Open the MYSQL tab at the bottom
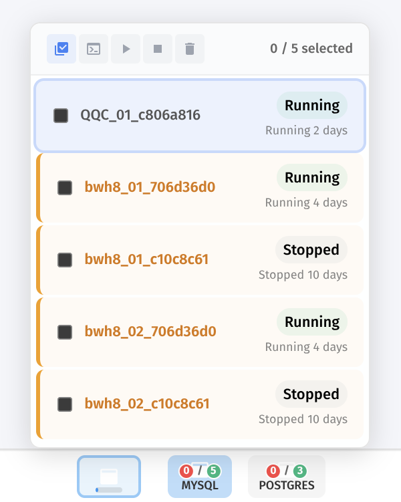This screenshot has width=401, height=502. [200, 477]
